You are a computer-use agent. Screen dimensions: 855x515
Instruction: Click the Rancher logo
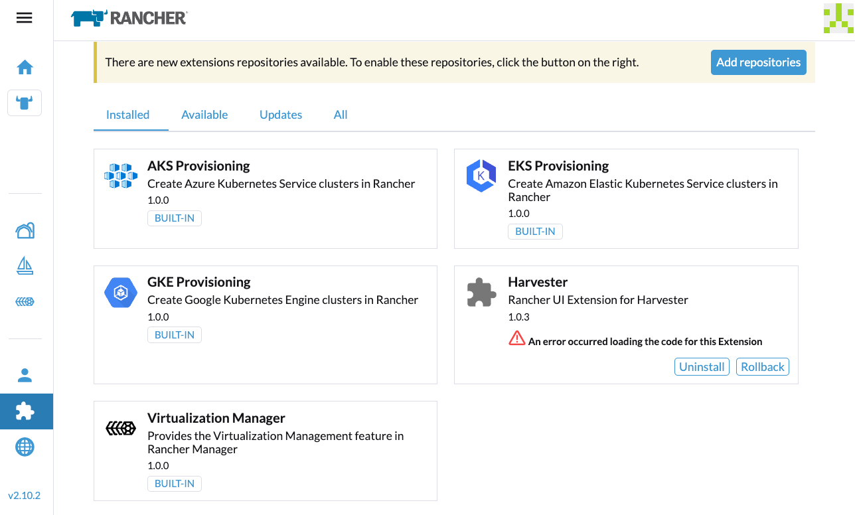tap(129, 18)
